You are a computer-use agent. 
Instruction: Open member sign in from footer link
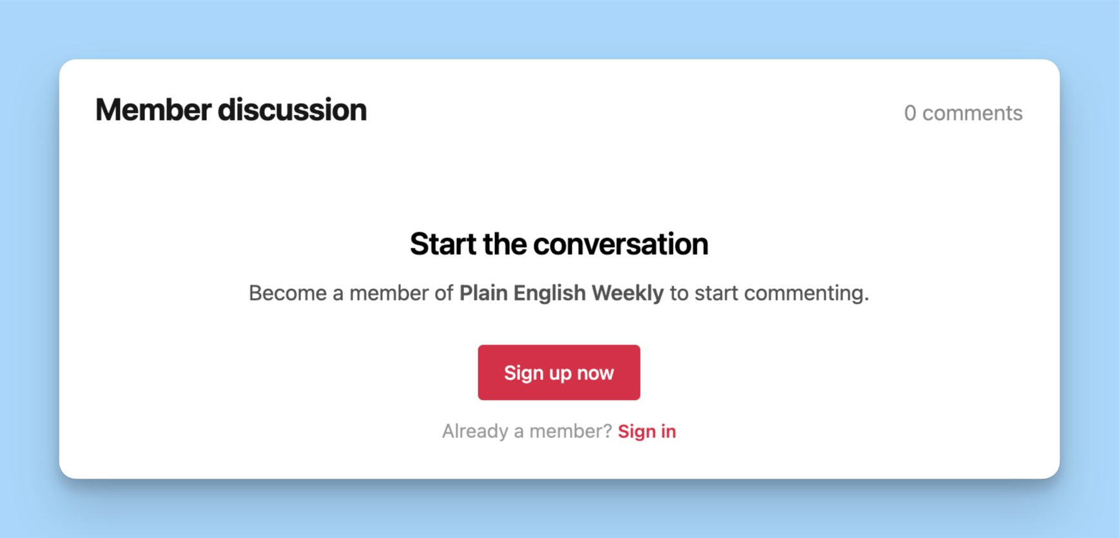[x=647, y=431]
